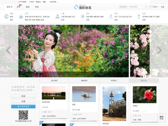Open the 乡村的清晨 sunset thumbnail
This screenshot has width=168, height=126.
(54, 93)
